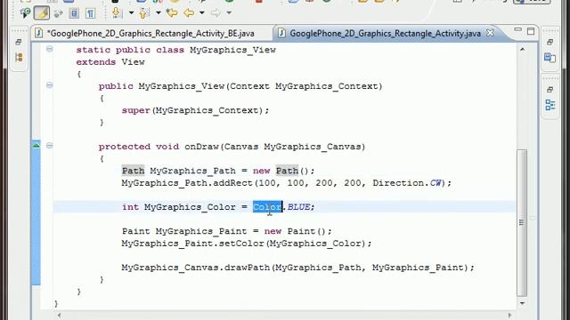
Task: Maximize the editor area
Action: point(531,31)
